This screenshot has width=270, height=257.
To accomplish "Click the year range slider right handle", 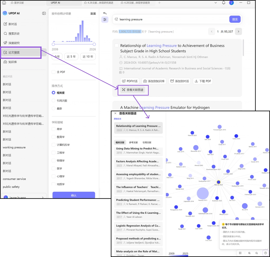I will 94,44.
